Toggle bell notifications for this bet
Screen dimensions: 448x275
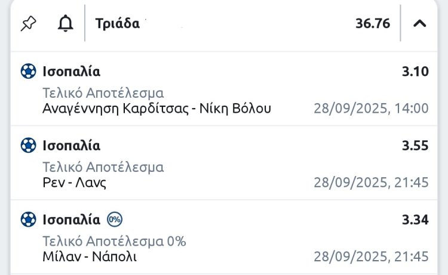point(65,24)
